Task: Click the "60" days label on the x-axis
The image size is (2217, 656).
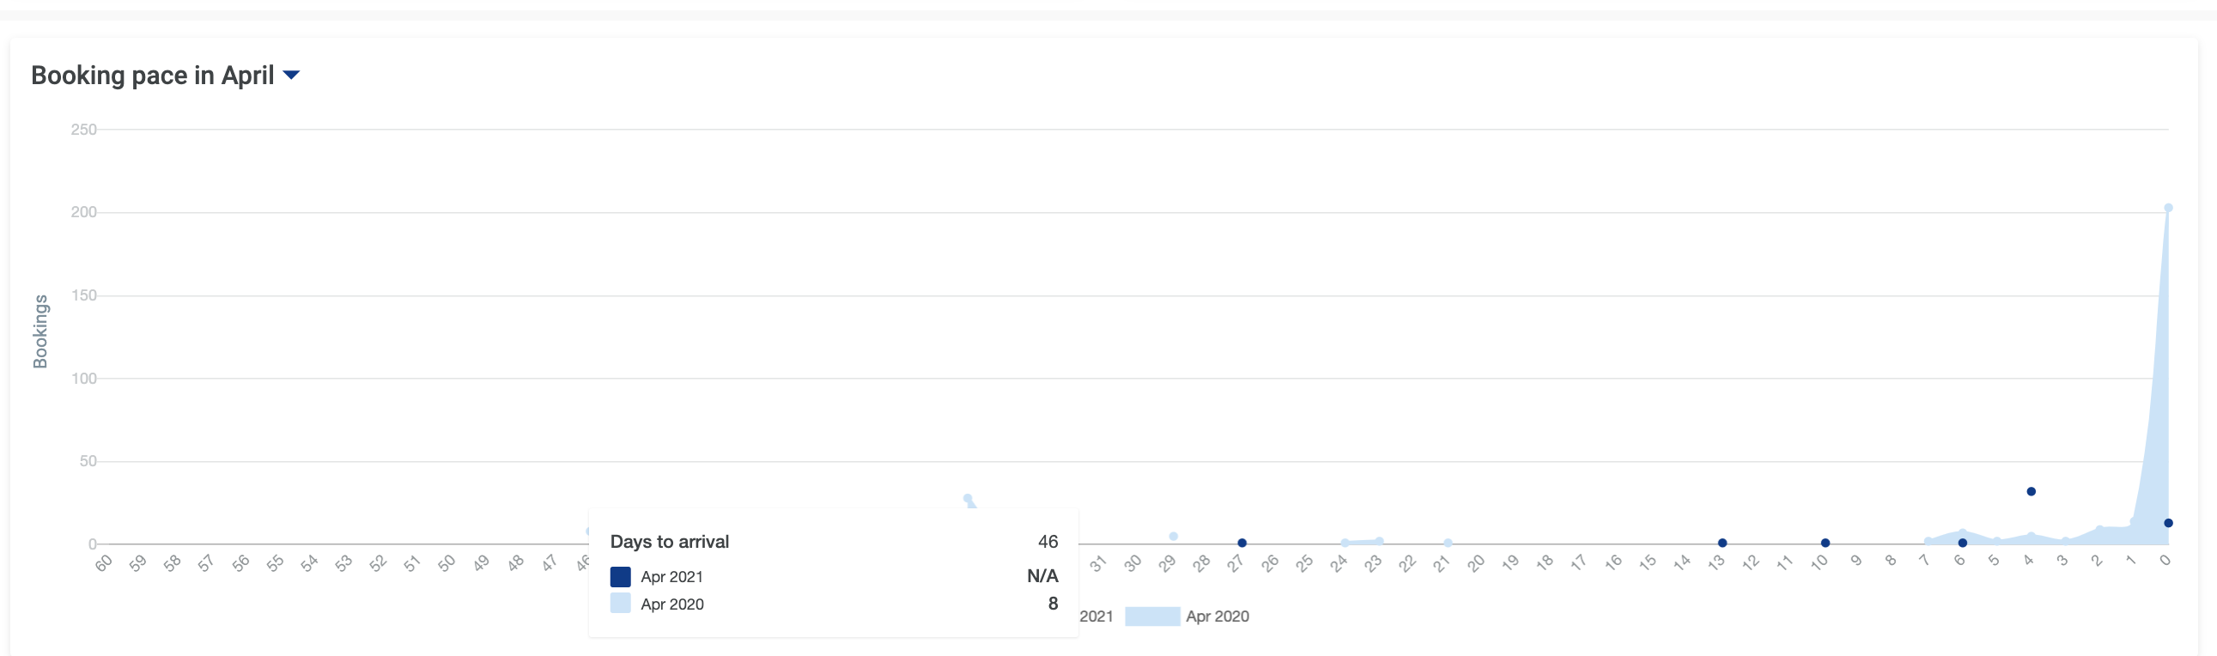Action: [x=104, y=563]
